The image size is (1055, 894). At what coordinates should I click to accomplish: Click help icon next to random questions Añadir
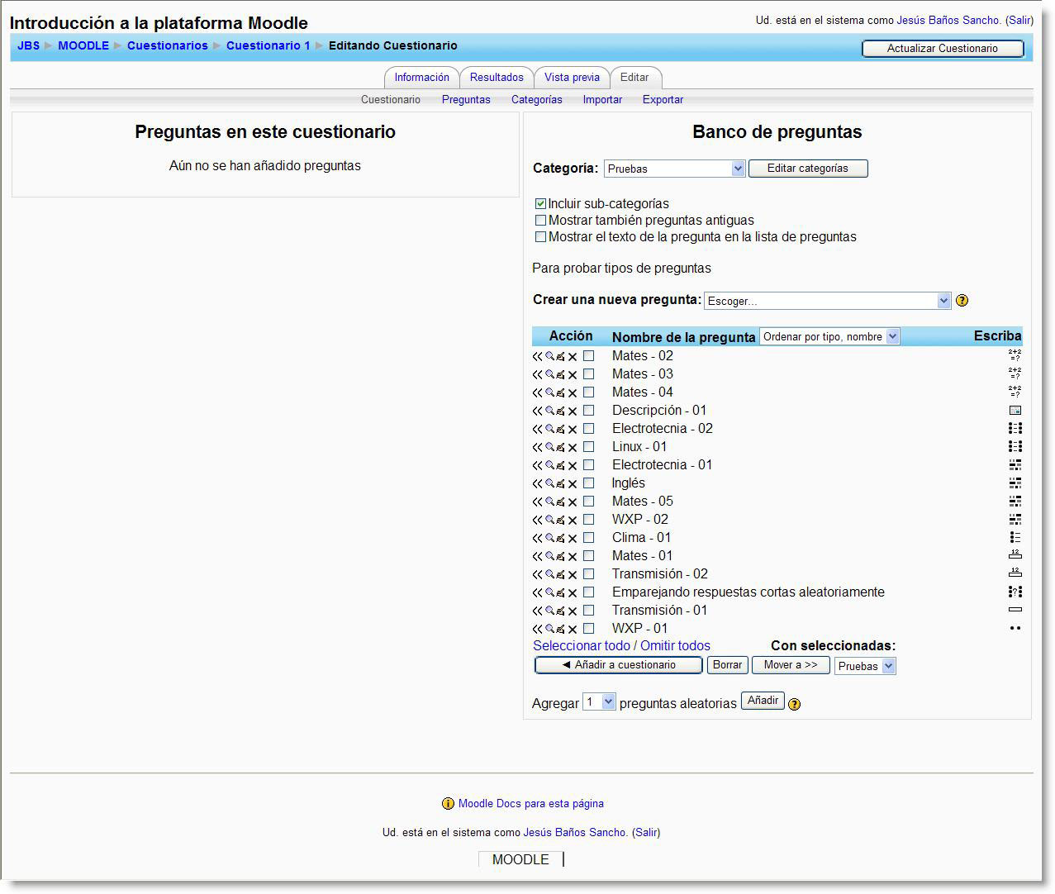(794, 704)
